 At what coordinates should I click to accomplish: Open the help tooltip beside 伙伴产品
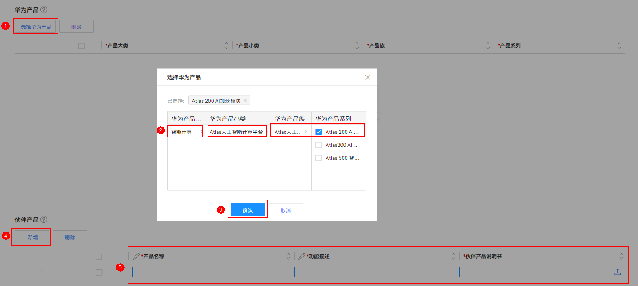[x=44, y=220]
